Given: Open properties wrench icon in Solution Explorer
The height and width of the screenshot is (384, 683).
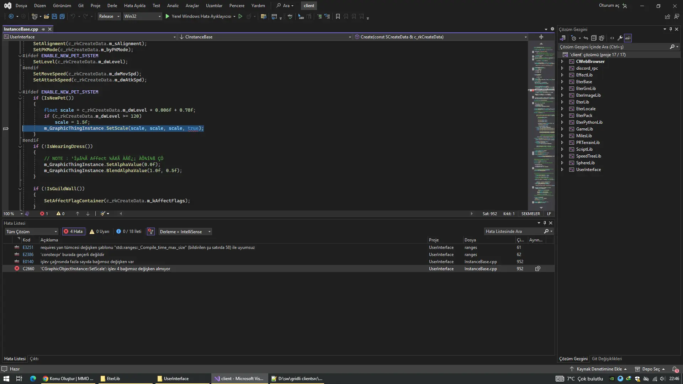Looking at the screenshot, I should [x=620, y=38].
